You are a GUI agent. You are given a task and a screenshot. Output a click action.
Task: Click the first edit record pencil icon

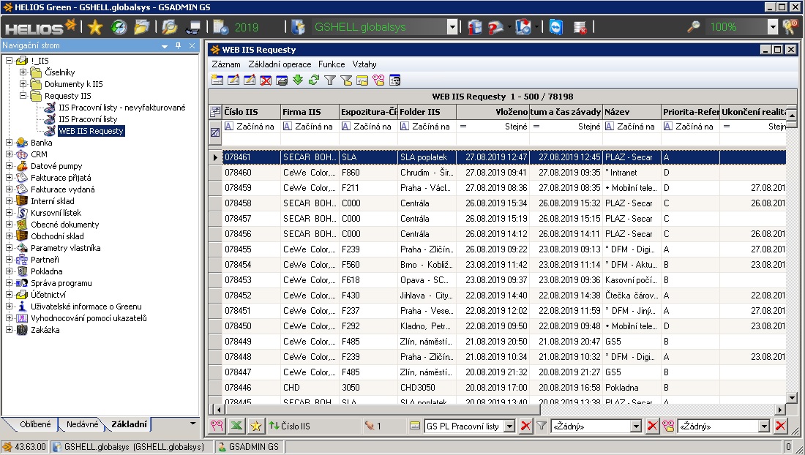[233, 80]
